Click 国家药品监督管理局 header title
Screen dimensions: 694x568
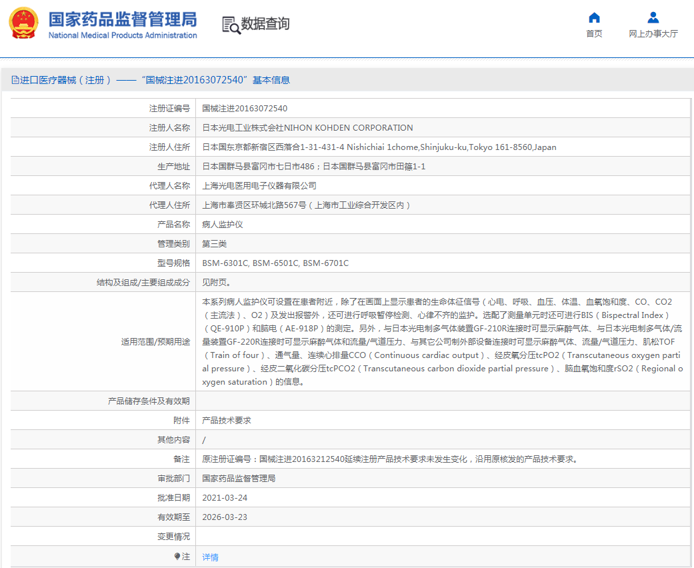[x=123, y=19]
